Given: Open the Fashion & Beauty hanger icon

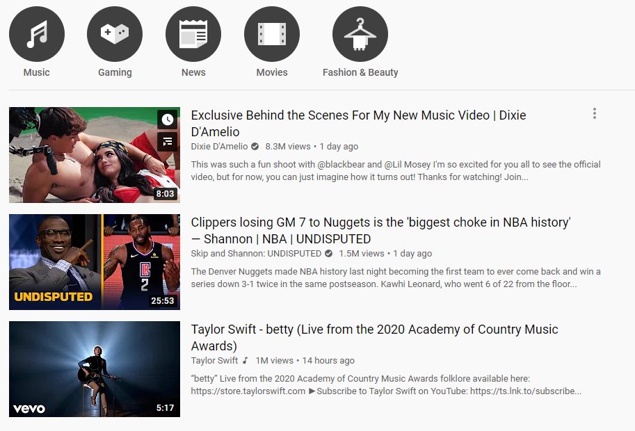Looking at the screenshot, I should click(x=360, y=34).
